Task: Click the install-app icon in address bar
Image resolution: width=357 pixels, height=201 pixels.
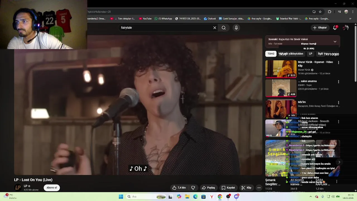Action: pos(314,12)
